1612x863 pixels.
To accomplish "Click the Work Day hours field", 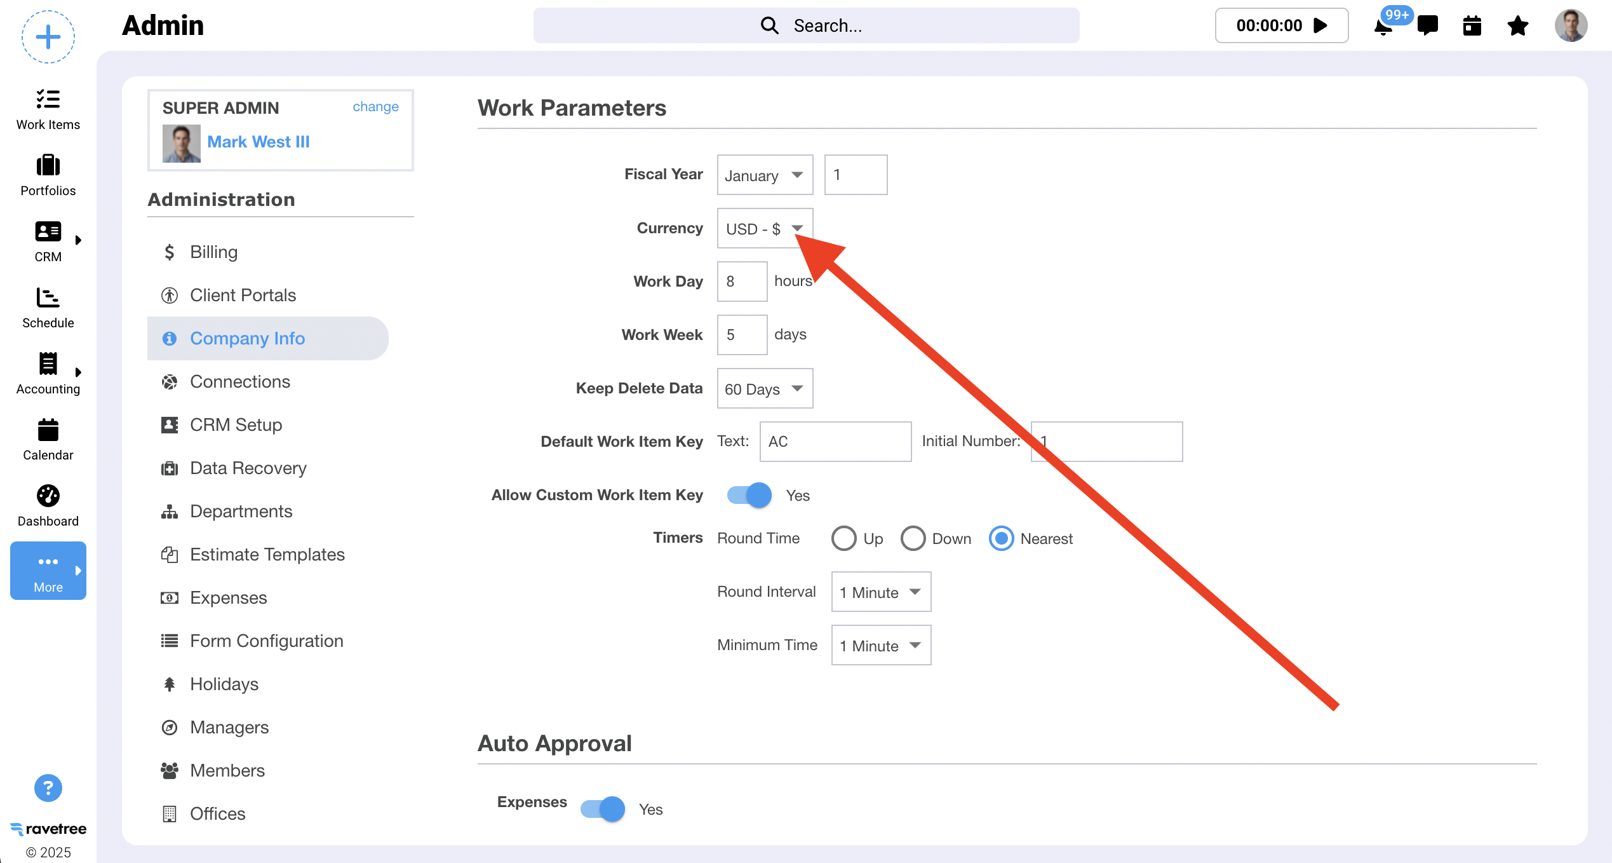I will click(742, 282).
